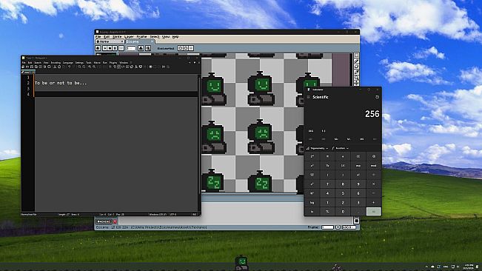Open the memory list dropdown in Calculator

[x=375, y=139]
